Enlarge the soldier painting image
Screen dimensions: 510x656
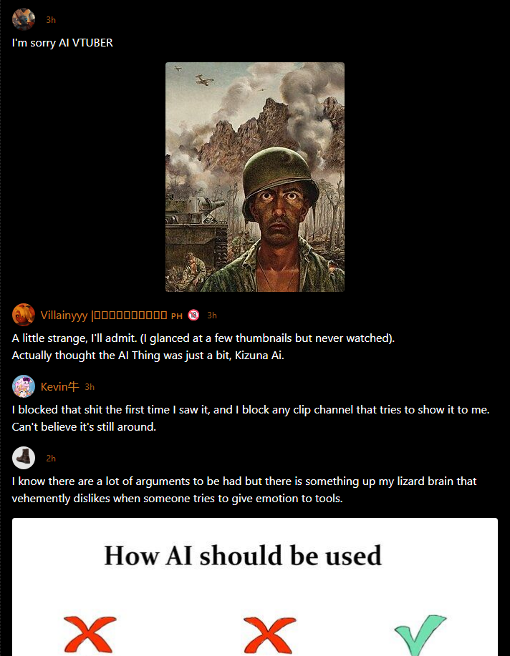coord(255,177)
